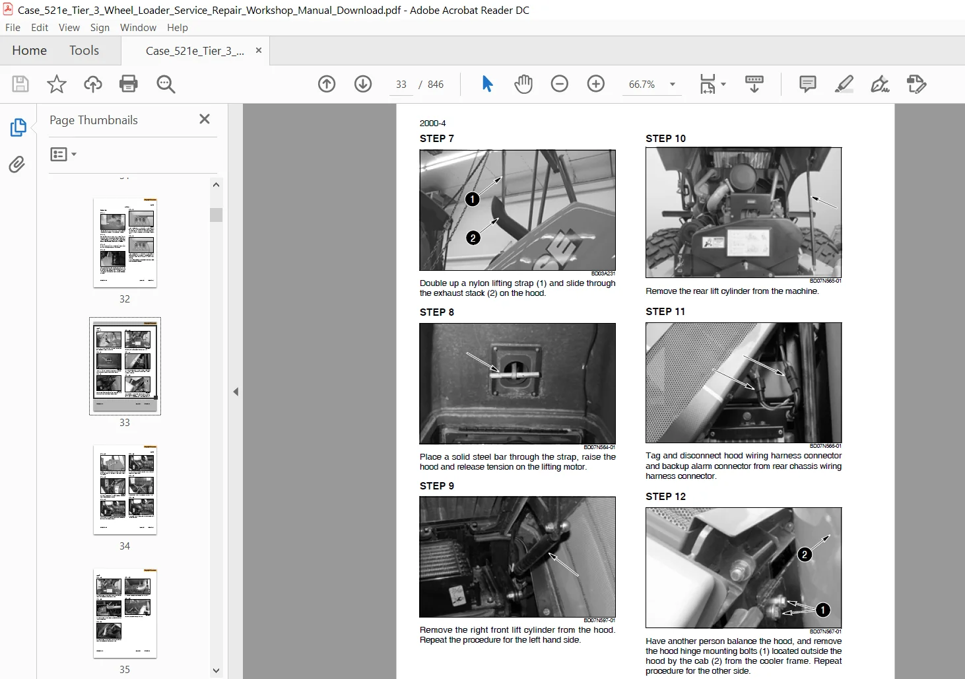Zoom out with minus circle icon
The height and width of the screenshot is (679, 965).
click(x=560, y=84)
